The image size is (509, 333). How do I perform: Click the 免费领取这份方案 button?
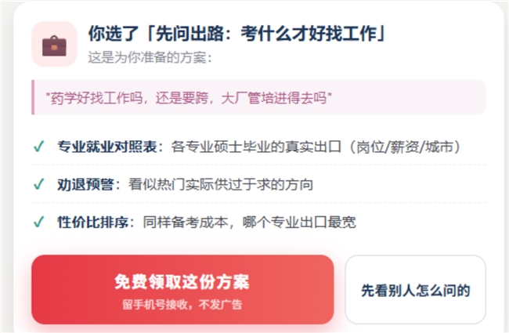pos(182,289)
